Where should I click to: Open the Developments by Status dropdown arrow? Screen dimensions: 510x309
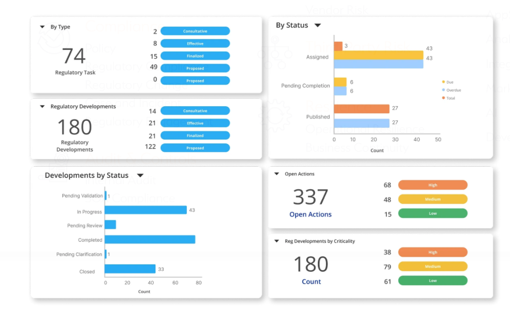click(x=140, y=175)
